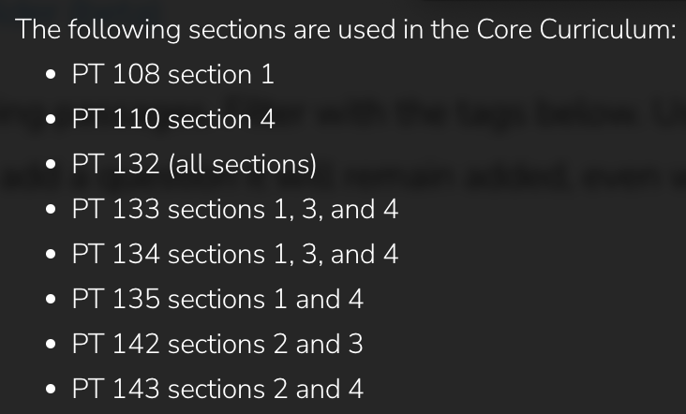Click the bullet point beside PT 110
The width and height of the screenshot is (686, 414).
pyautogui.click(x=51, y=121)
